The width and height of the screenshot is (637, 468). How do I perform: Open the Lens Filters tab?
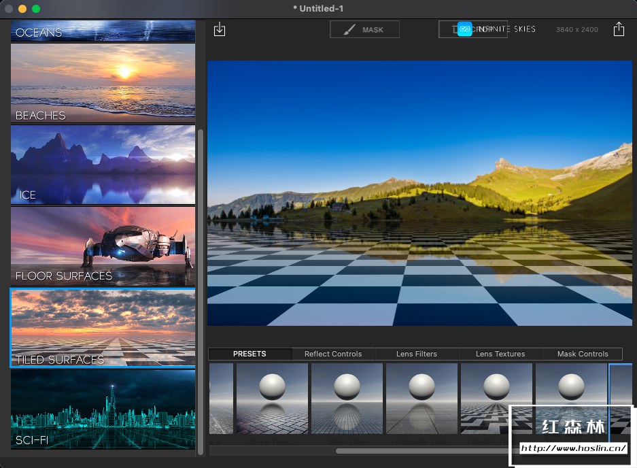416,354
